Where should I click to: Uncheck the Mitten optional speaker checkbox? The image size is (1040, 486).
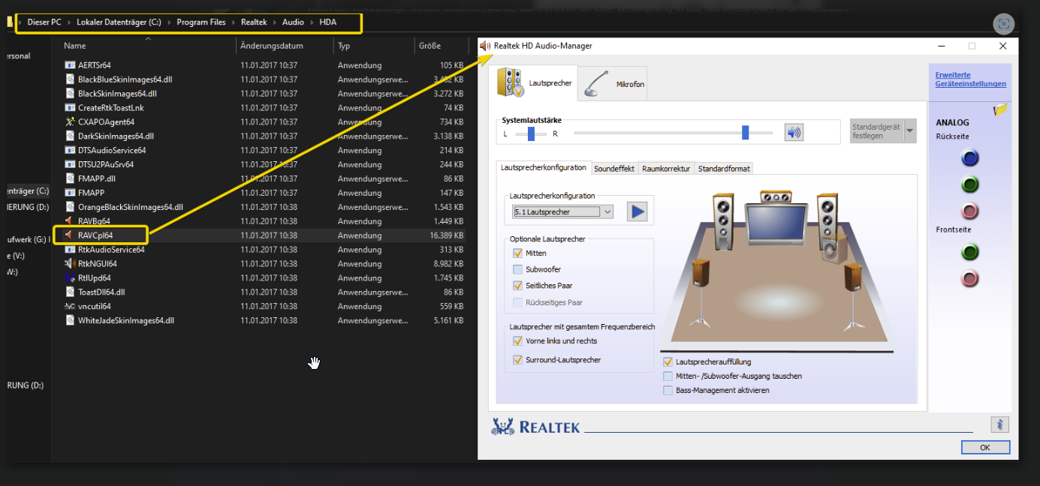pos(517,253)
